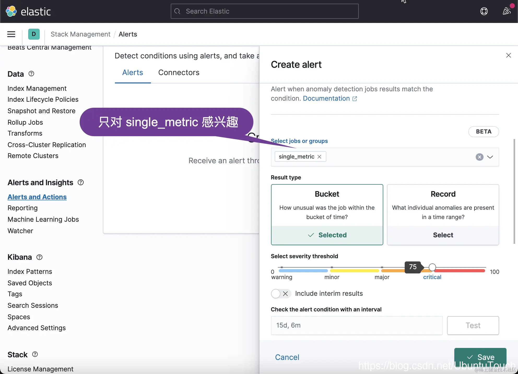Viewport: 518px width, 374px height.
Task: Click help icon next to Kibana
Action: (x=39, y=257)
